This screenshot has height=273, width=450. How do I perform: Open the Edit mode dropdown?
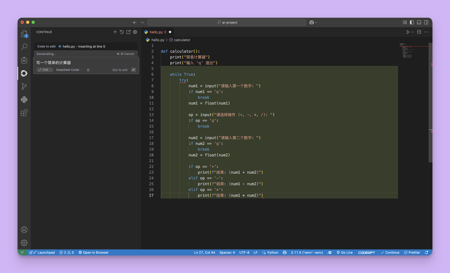pos(45,70)
